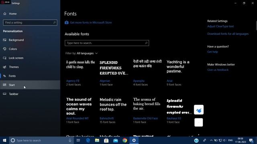257x144 pixels.
Task: Open the Algerian font card
Action: 114,73
